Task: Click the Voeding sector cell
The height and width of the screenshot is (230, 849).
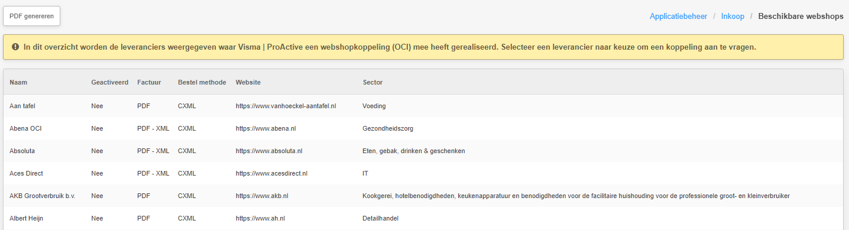Action: 374,106
